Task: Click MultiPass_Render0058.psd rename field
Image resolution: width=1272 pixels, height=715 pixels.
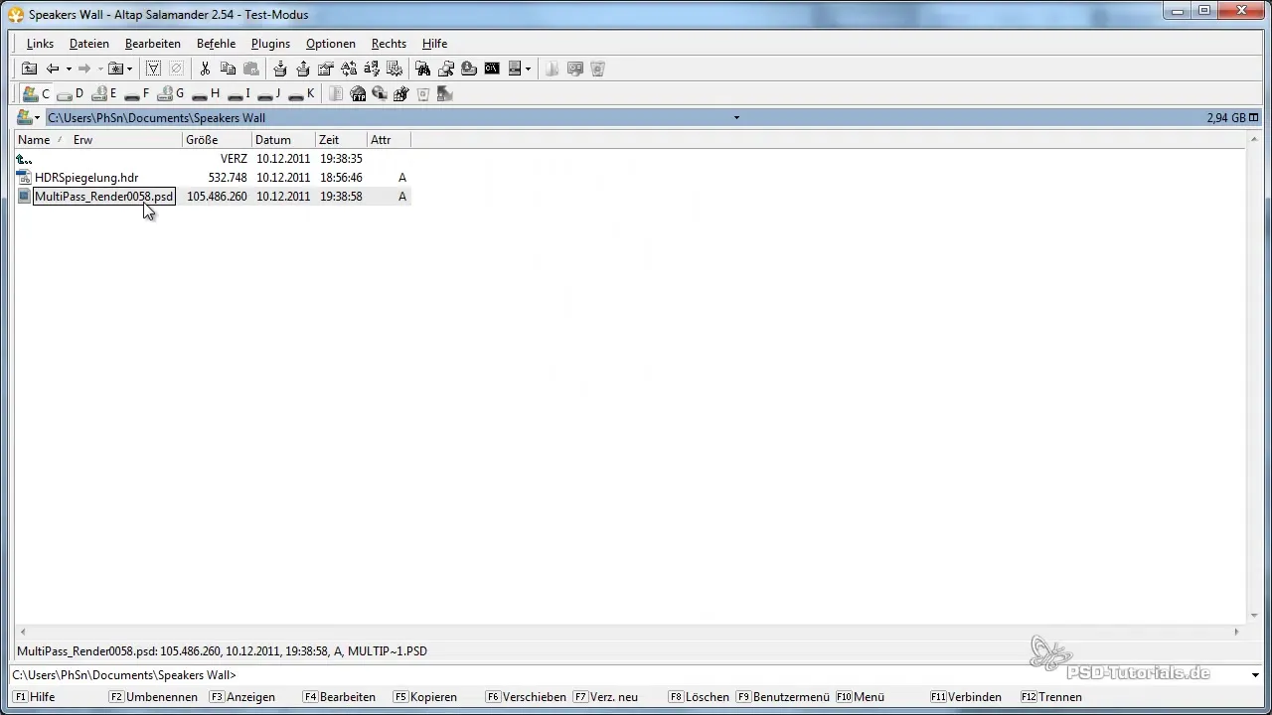Action: tap(104, 197)
